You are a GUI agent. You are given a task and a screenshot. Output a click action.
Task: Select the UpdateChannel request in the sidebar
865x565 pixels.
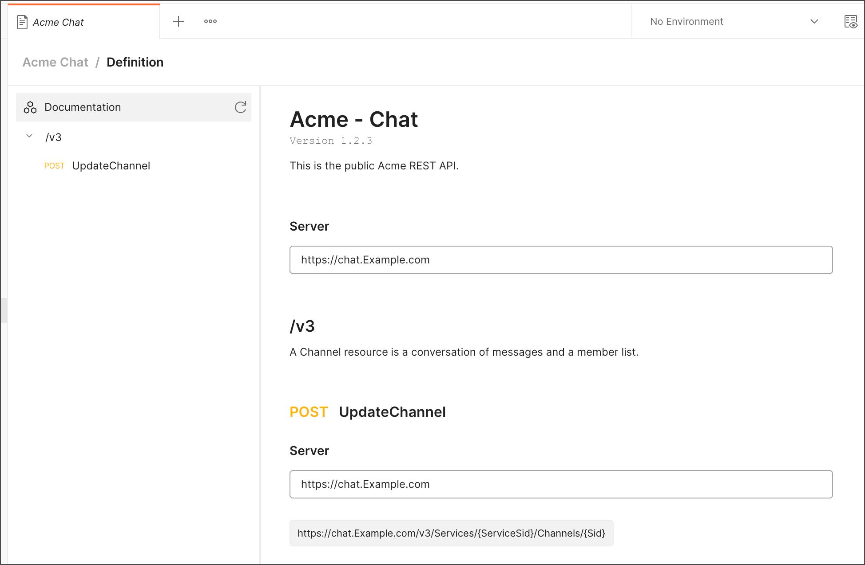tap(111, 165)
